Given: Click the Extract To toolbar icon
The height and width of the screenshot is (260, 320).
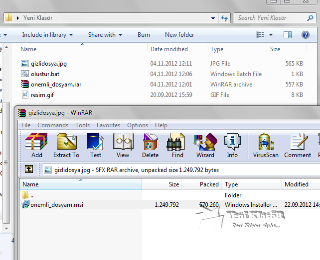Looking at the screenshot, I should (66, 145).
